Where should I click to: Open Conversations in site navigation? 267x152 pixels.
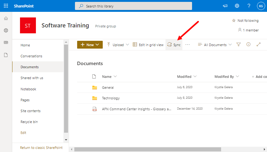tap(31, 56)
